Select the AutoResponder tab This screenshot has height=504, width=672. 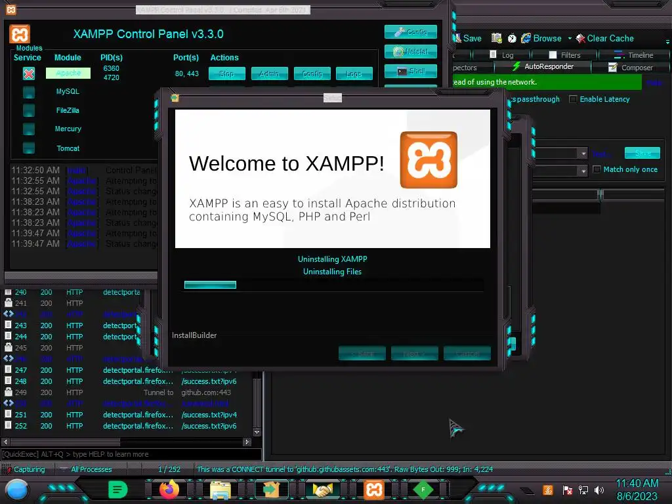click(x=543, y=66)
